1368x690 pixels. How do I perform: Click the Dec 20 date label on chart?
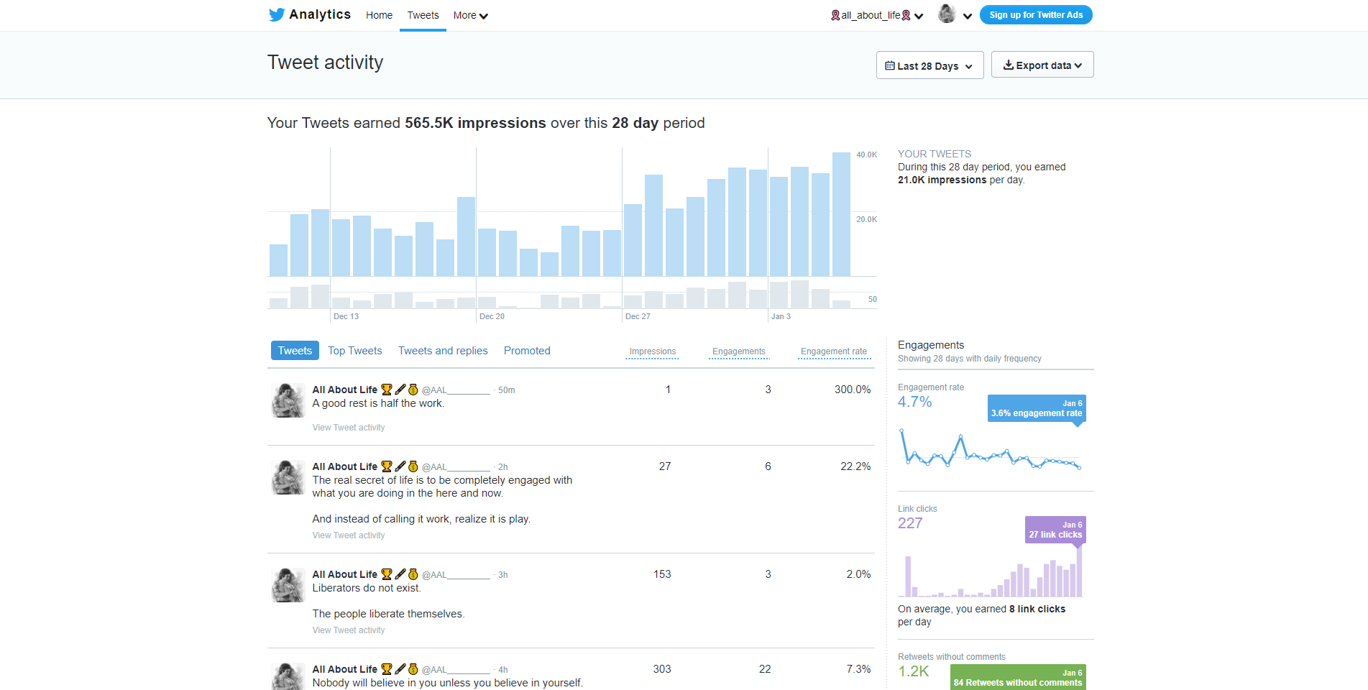click(x=492, y=316)
